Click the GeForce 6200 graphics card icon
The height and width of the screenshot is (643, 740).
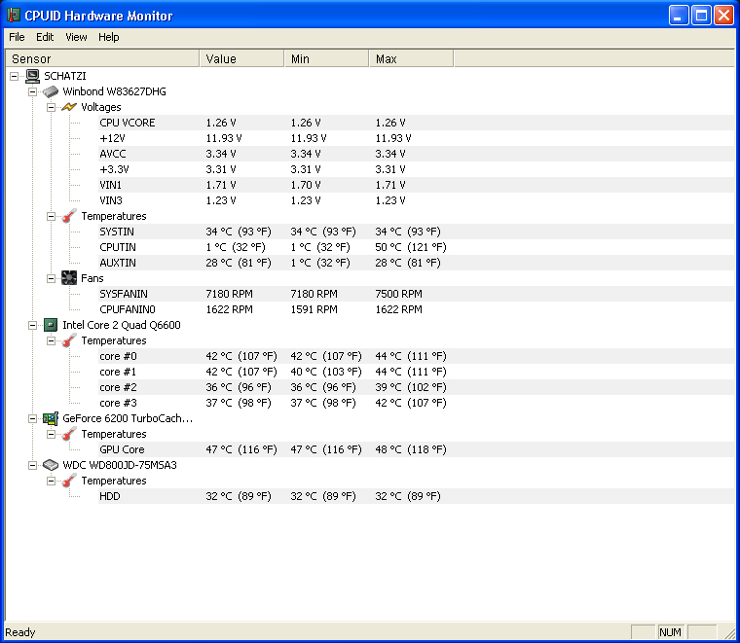click(x=51, y=418)
